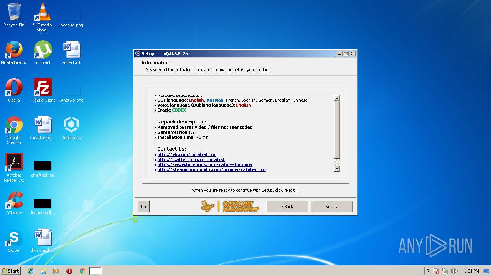
Task: Open the steamcommunity.com catalyst_rg group link
Action: click(x=211, y=169)
